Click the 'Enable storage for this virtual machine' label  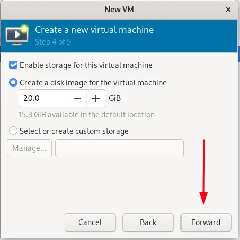86,65
